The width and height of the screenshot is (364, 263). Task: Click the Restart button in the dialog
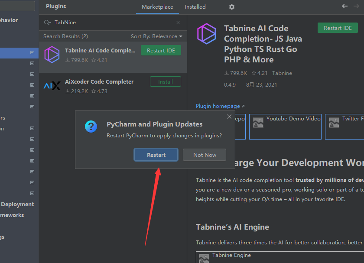pos(156,155)
